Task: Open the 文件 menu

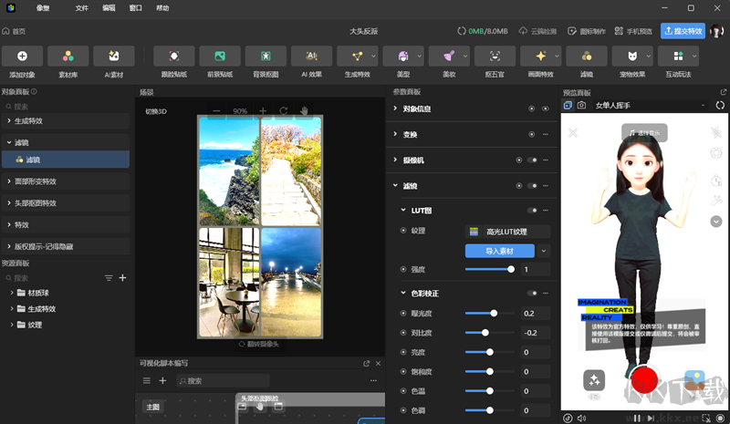Action: [x=82, y=7]
